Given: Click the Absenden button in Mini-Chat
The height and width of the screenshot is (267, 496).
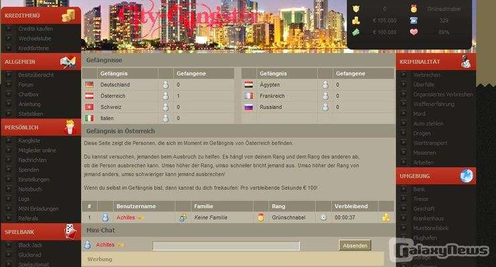Looking at the screenshot, I should [x=355, y=246].
